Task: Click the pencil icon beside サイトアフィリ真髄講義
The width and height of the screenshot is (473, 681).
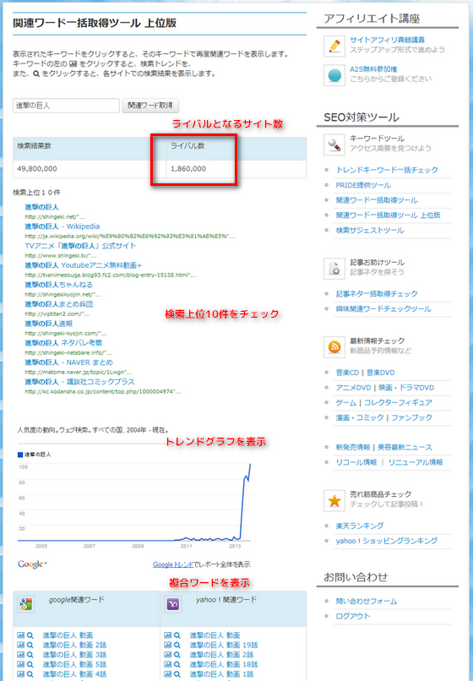Action: pyautogui.click(x=334, y=46)
